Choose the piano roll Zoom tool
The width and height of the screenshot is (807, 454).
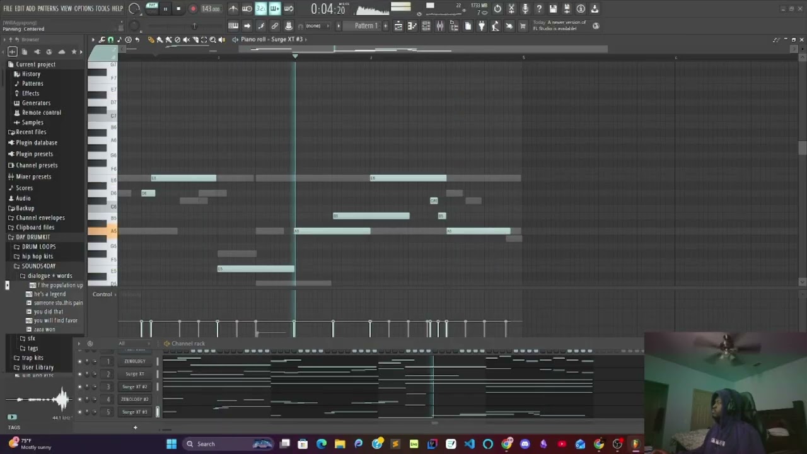coord(212,40)
